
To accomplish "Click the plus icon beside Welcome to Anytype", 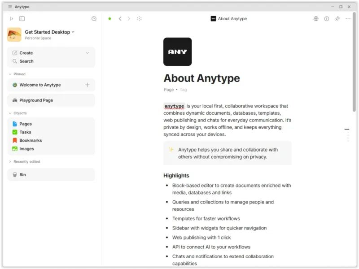I will (88, 85).
